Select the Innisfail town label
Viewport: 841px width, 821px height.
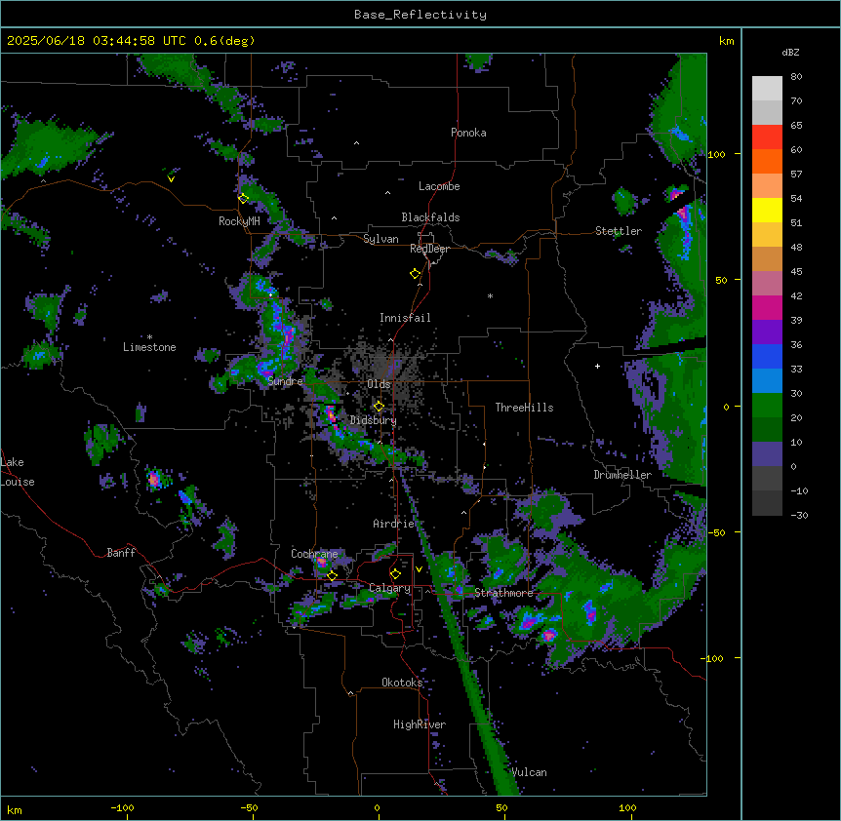click(x=405, y=318)
